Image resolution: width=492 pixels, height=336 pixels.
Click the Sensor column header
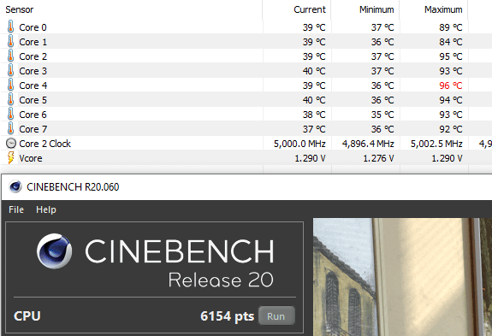19,9
